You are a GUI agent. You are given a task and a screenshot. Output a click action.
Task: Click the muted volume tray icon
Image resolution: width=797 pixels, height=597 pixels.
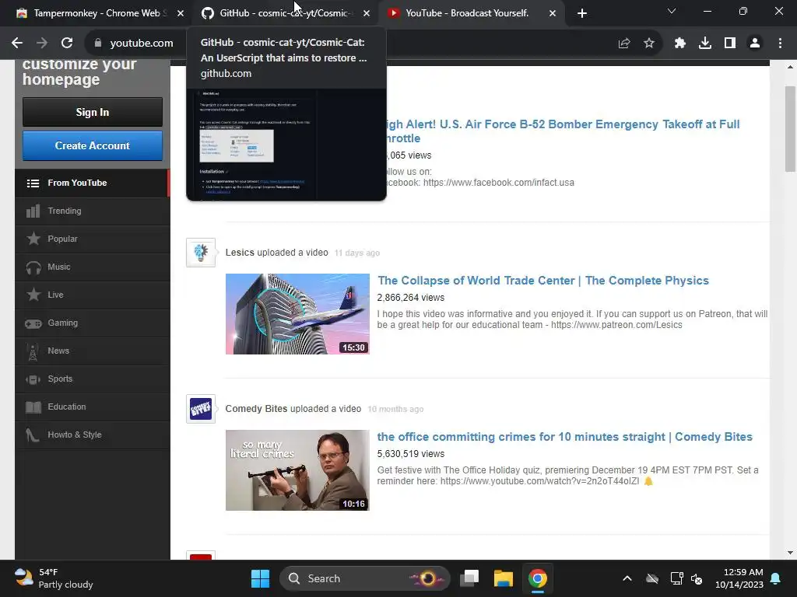pos(697,578)
